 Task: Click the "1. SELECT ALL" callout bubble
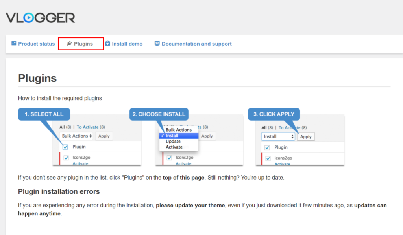click(44, 114)
